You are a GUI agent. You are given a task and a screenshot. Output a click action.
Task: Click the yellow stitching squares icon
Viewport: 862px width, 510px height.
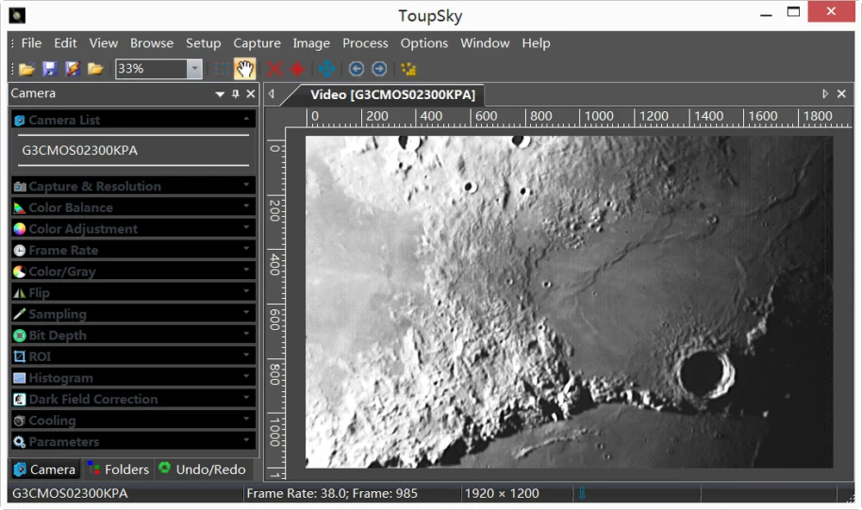click(409, 69)
